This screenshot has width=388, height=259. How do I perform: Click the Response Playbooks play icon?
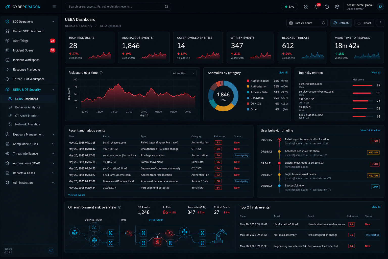[7, 70]
